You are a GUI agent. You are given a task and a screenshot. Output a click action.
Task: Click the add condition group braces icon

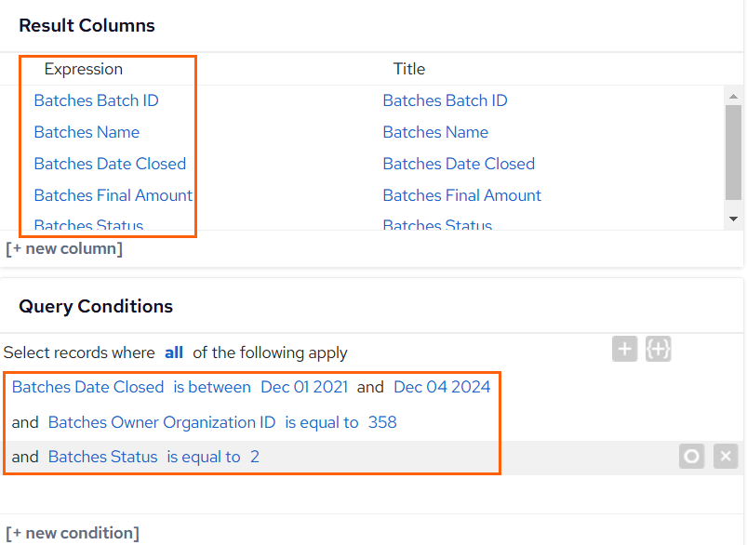(x=658, y=349)
